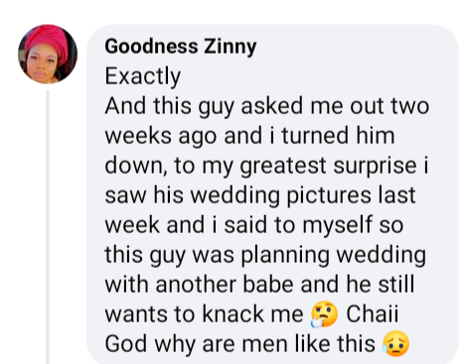Click the word "Chaii" in the comment
463x364 pixels.
click(373, 313)
